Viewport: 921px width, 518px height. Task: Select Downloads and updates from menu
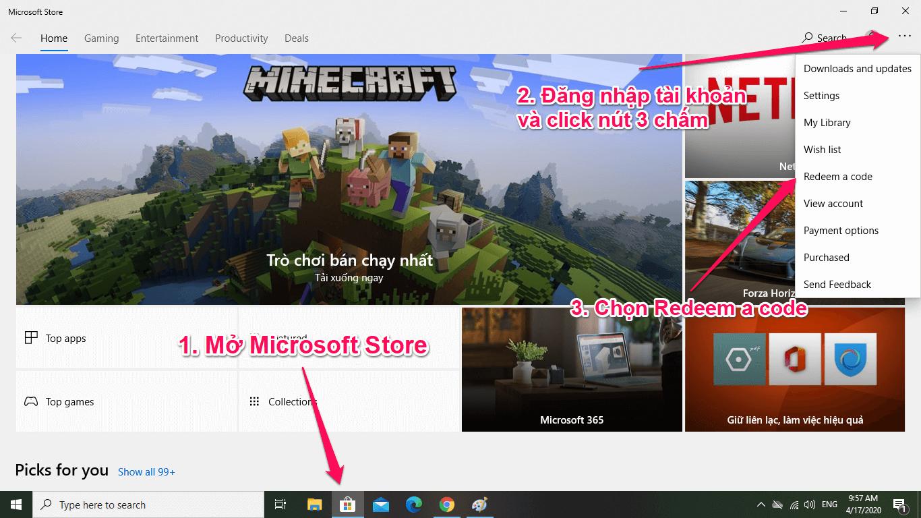click(858, 69)
